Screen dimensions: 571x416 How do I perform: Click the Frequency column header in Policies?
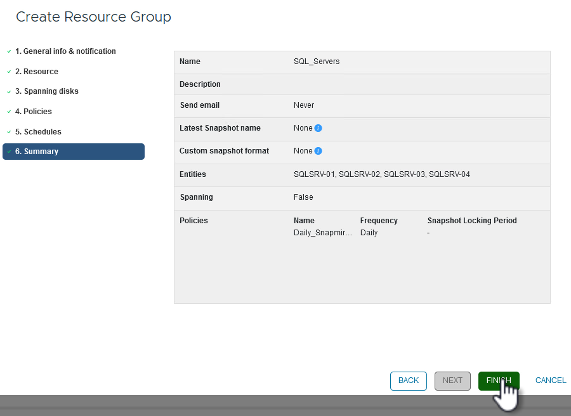click(379, 221)
